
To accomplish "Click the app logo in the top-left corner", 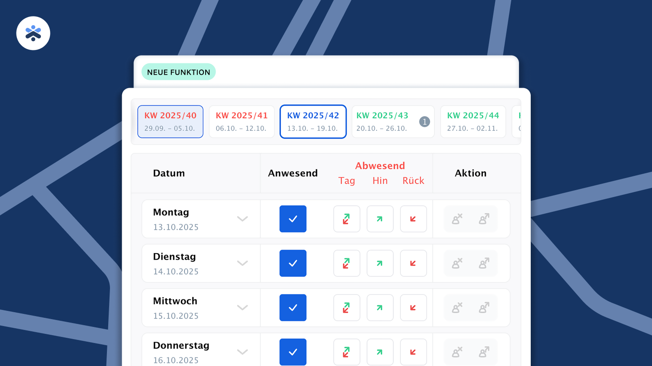I will tap(33, 33).
